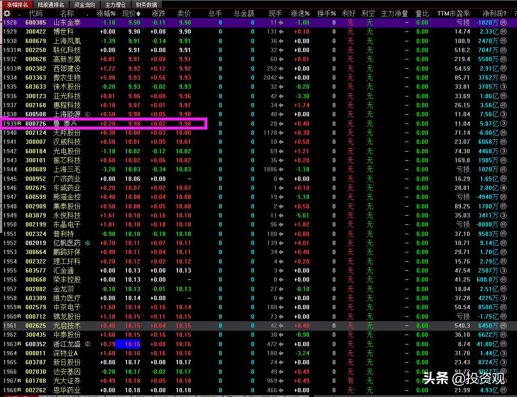Click forecast icon in the 联化科技 row

coord(503,50)
